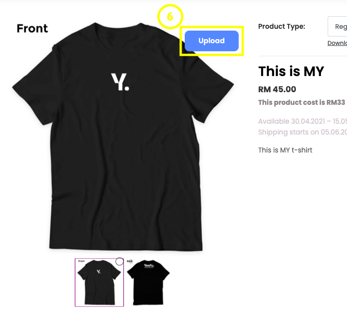Click the large black t-shirt preview image
This screenshot has height=310, width=347.
[123, 137]
